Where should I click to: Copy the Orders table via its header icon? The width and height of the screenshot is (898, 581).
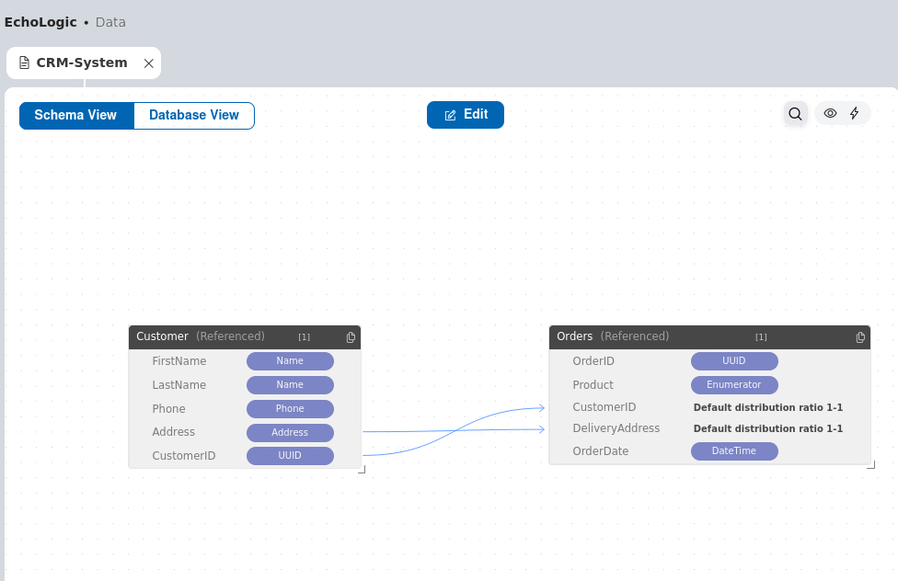pos(860,337)
